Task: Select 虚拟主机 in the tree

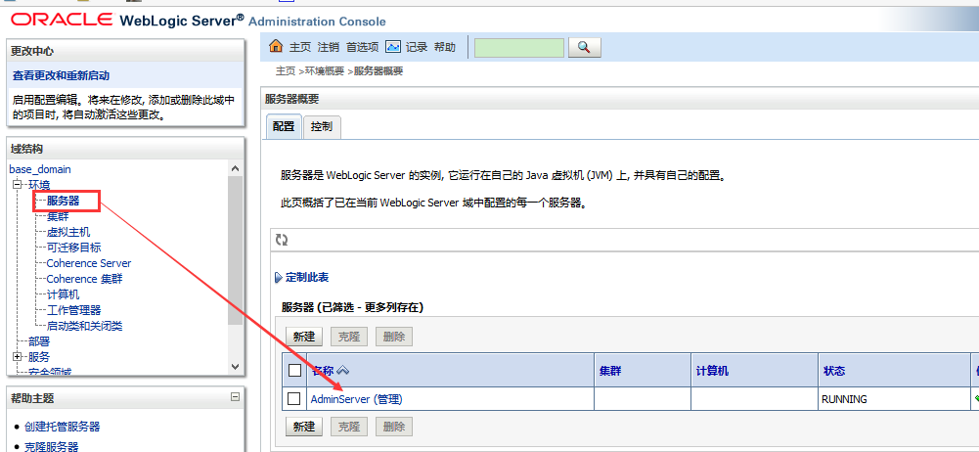Action: tap(68, 232)
